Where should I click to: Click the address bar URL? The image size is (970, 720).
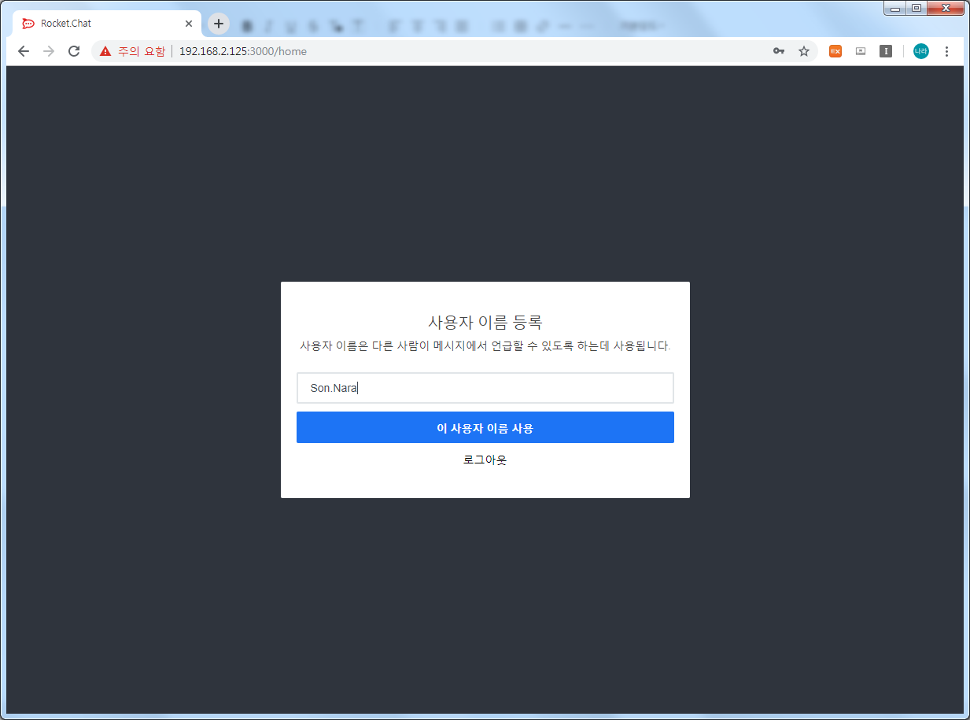click(x=243, y=51)
